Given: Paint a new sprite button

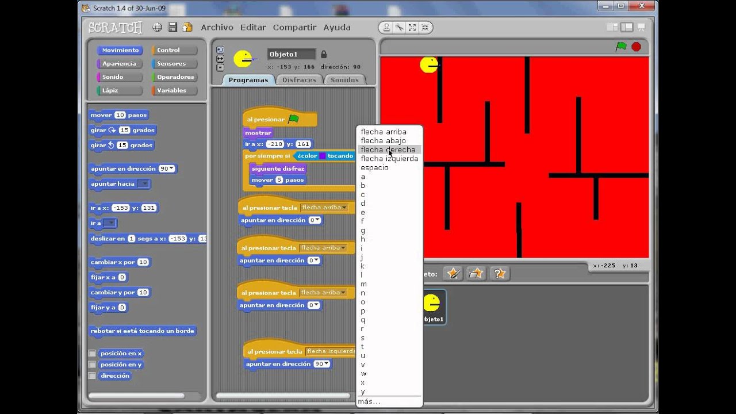Looking at the screenshot, I should [x=454, y=274].
